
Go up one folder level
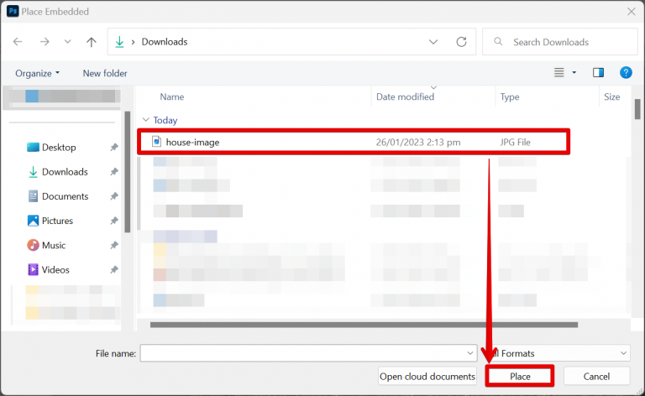point(92,42)
